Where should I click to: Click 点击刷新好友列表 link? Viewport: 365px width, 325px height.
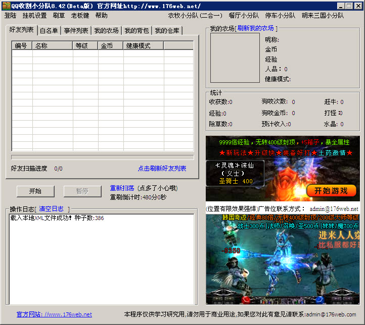162,169
